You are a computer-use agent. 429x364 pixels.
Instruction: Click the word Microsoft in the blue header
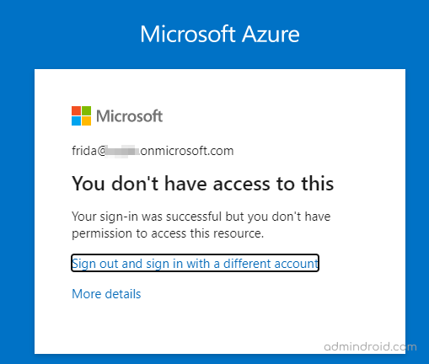tap(188, 34)
